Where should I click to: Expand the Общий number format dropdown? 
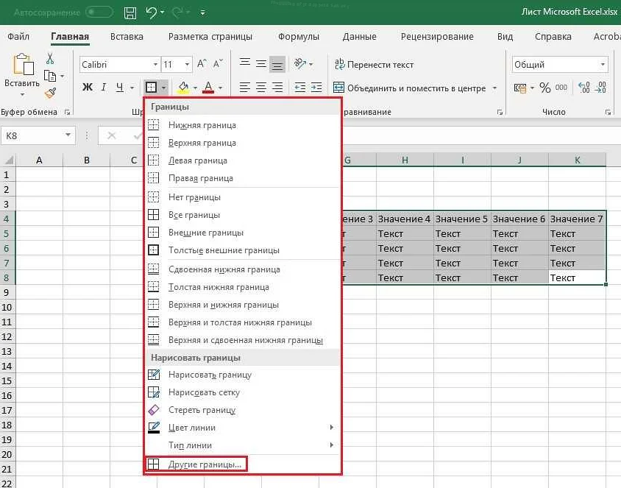point(603,65)
